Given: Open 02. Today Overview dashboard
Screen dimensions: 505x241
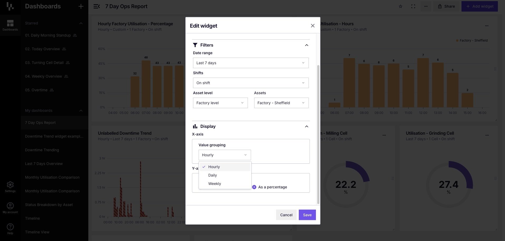Looking at the screenshot, I should click(x=42, y=49).
